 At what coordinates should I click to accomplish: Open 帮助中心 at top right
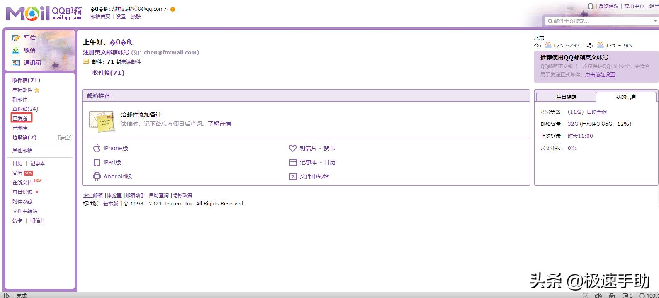tap(634, 6)
